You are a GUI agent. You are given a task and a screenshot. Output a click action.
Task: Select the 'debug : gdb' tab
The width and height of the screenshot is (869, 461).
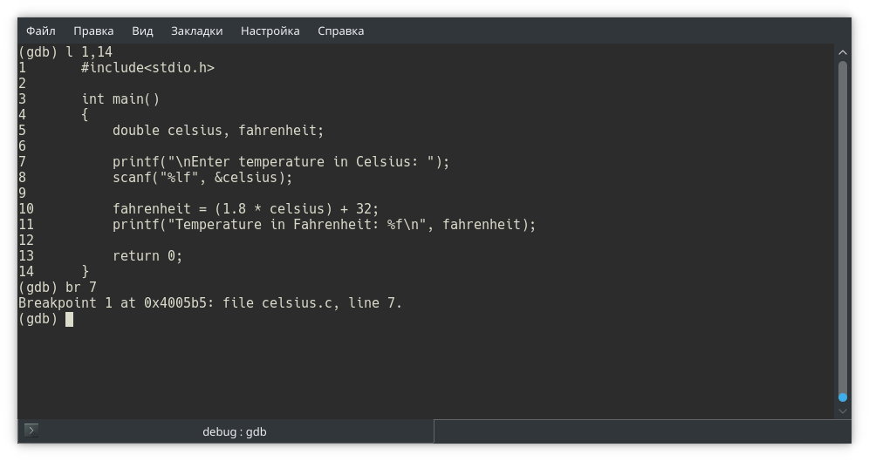coord(234,431)
